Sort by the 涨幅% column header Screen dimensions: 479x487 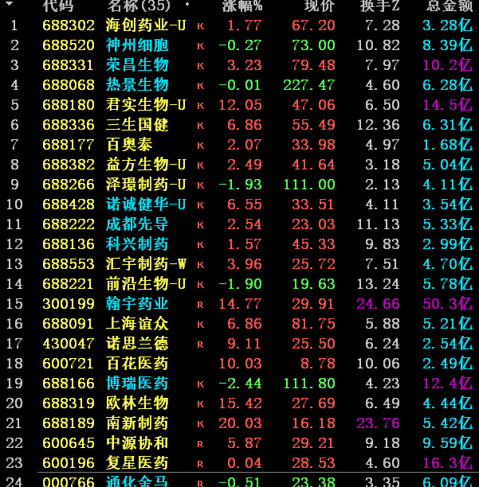242,6
